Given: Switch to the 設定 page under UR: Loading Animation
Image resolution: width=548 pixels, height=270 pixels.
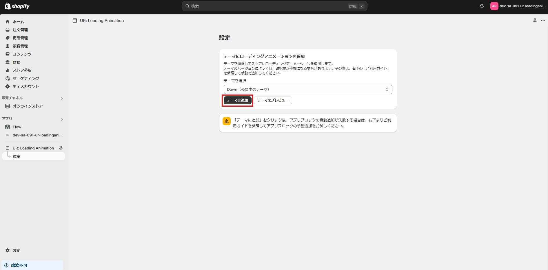Looking at the screenshot, I should coord(16,156).
